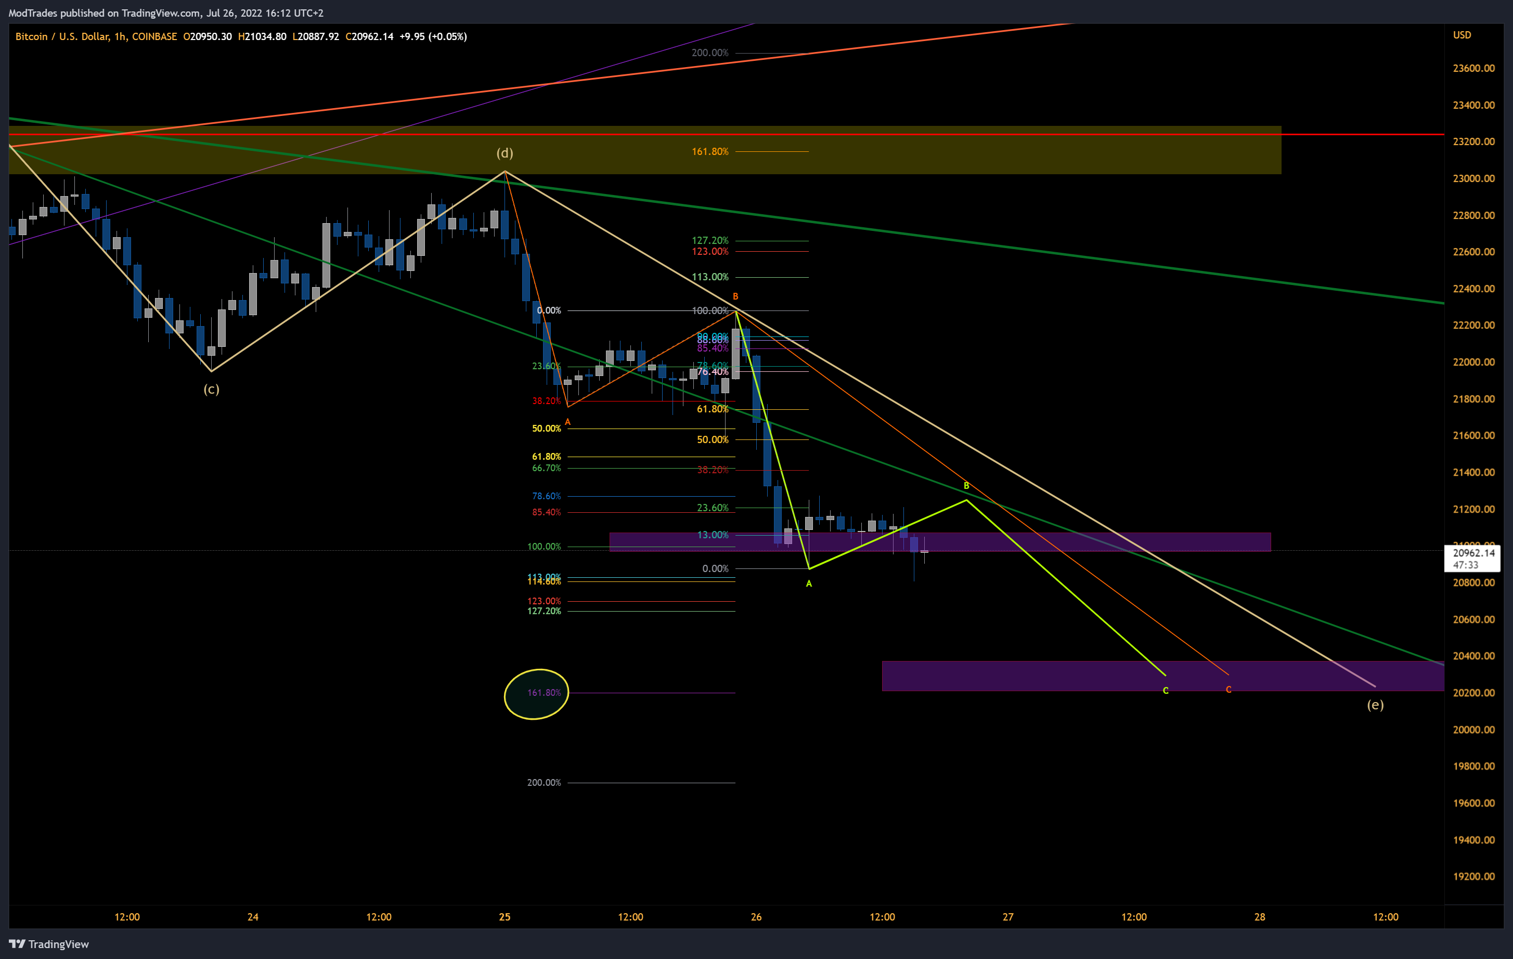Click the date label 26 on the time axis

click(756, 917)
